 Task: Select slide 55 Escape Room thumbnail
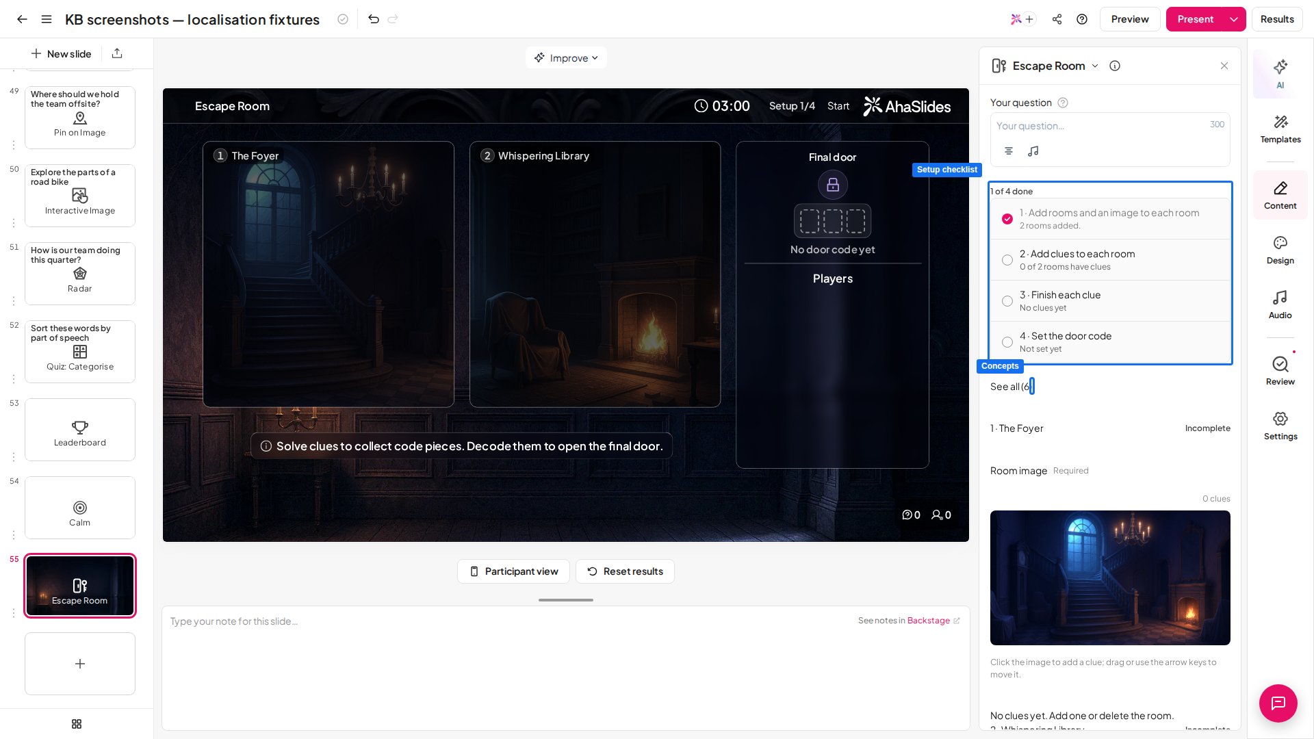80,586
